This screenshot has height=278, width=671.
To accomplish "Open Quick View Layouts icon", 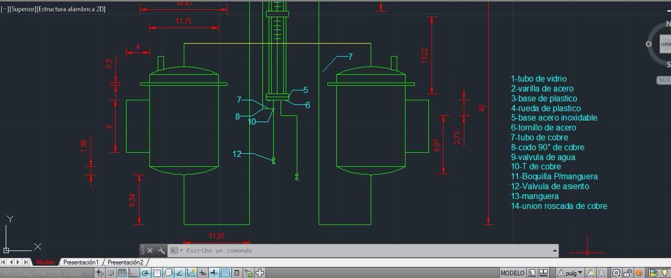I will point(532,273).
